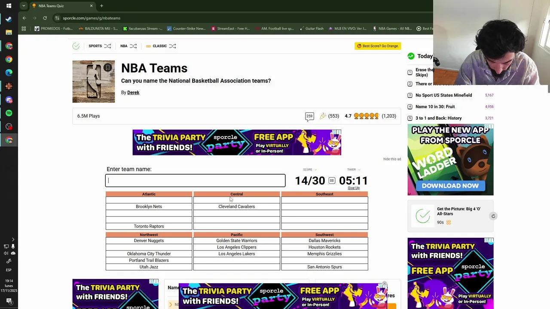Shuffle a random NBA quiz
This screenshot has width=550, height=309.
(x=133, y=46)
